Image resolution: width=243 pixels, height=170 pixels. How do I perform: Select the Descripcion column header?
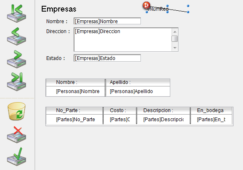pos(164,110)
